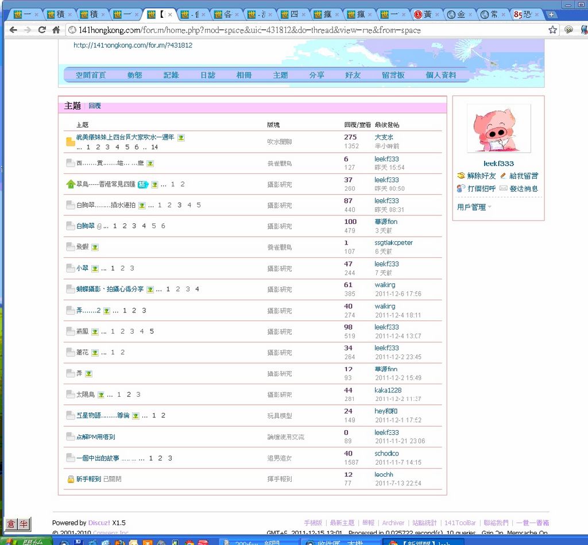This screenshot has width=588, height=545.
Task: Click the pig avatar thumbnail
Action: point(498,128)
